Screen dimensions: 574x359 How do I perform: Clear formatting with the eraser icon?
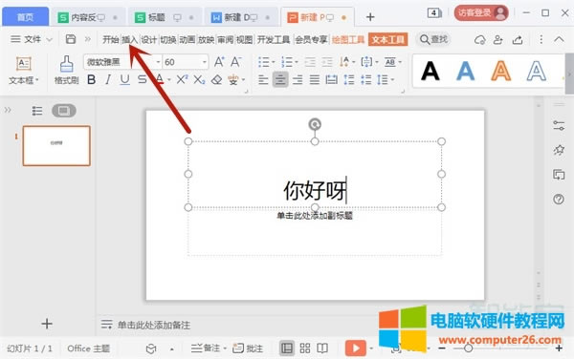click(217, 79)
